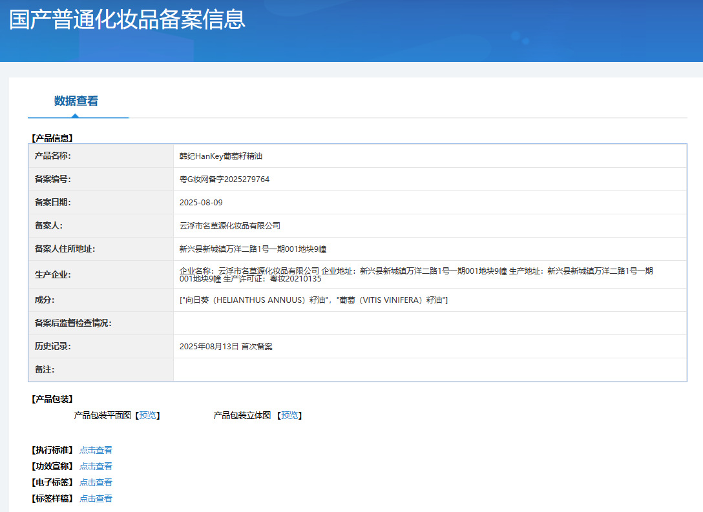Click the 【产品信息】 section heading
This screenshot has width=703, height=512.
pos(52,138)
